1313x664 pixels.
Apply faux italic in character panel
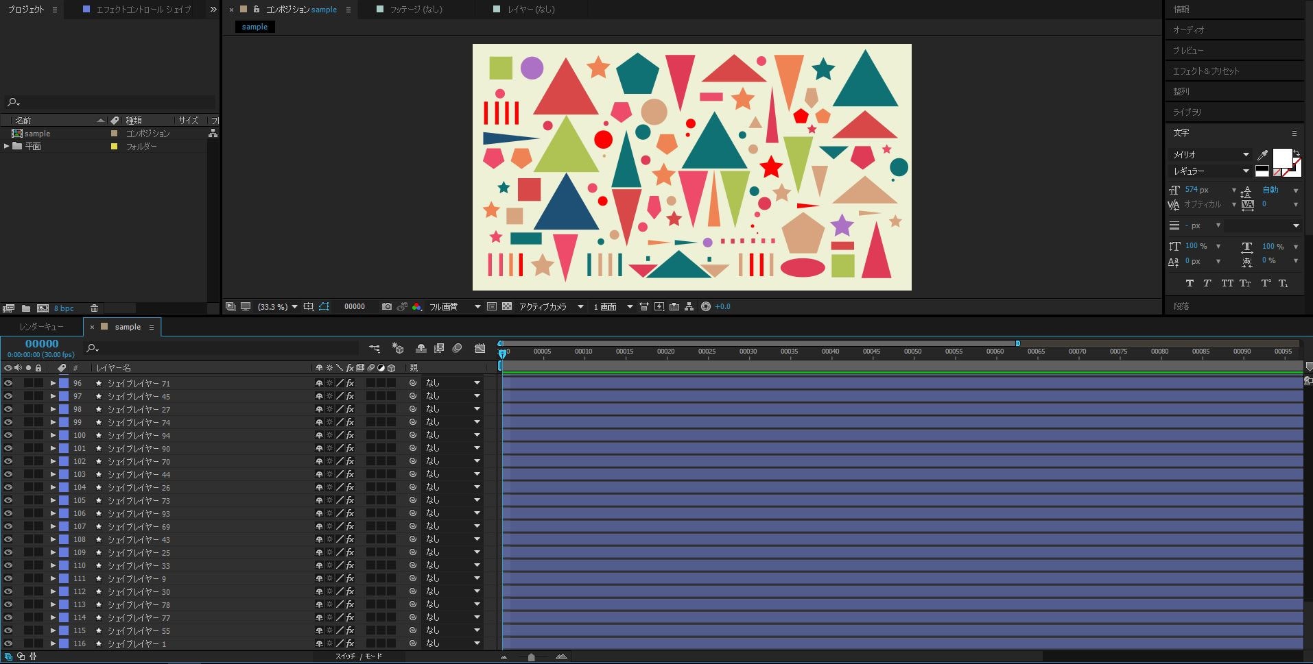[x=1207, y=283]
